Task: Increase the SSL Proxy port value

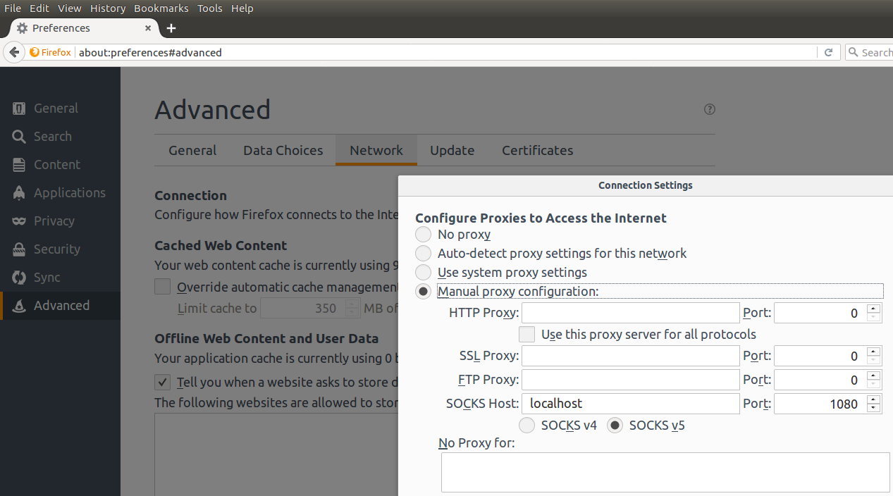Action: [x=874, y=352]
